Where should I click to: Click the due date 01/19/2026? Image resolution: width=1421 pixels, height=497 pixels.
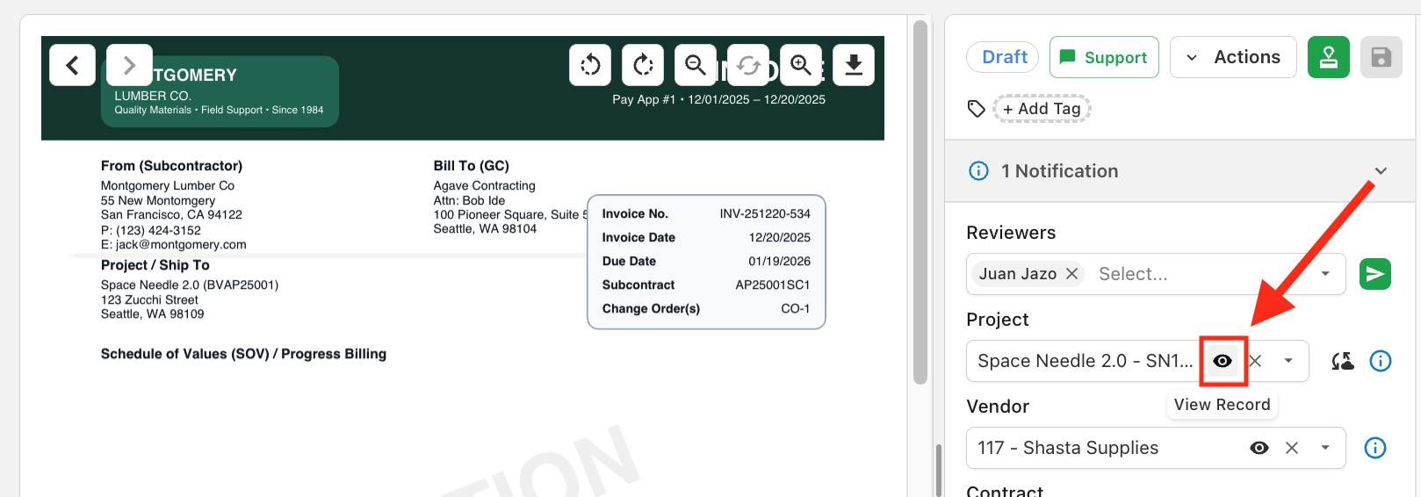click(x=779, y=262)
